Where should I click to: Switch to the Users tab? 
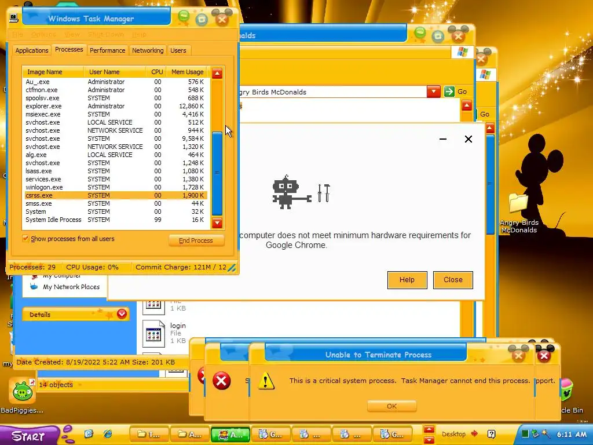pos(178,50)
